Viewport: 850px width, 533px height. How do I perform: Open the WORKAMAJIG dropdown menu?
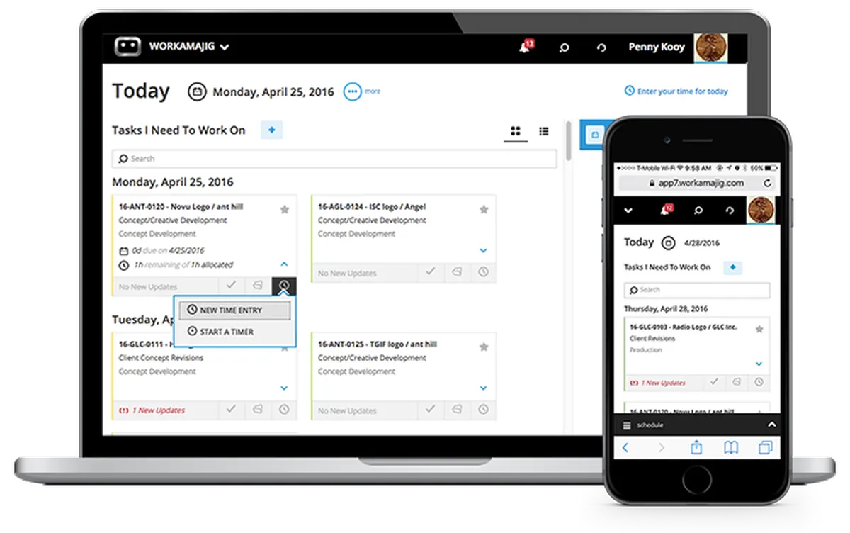click(x=188, y=47)
